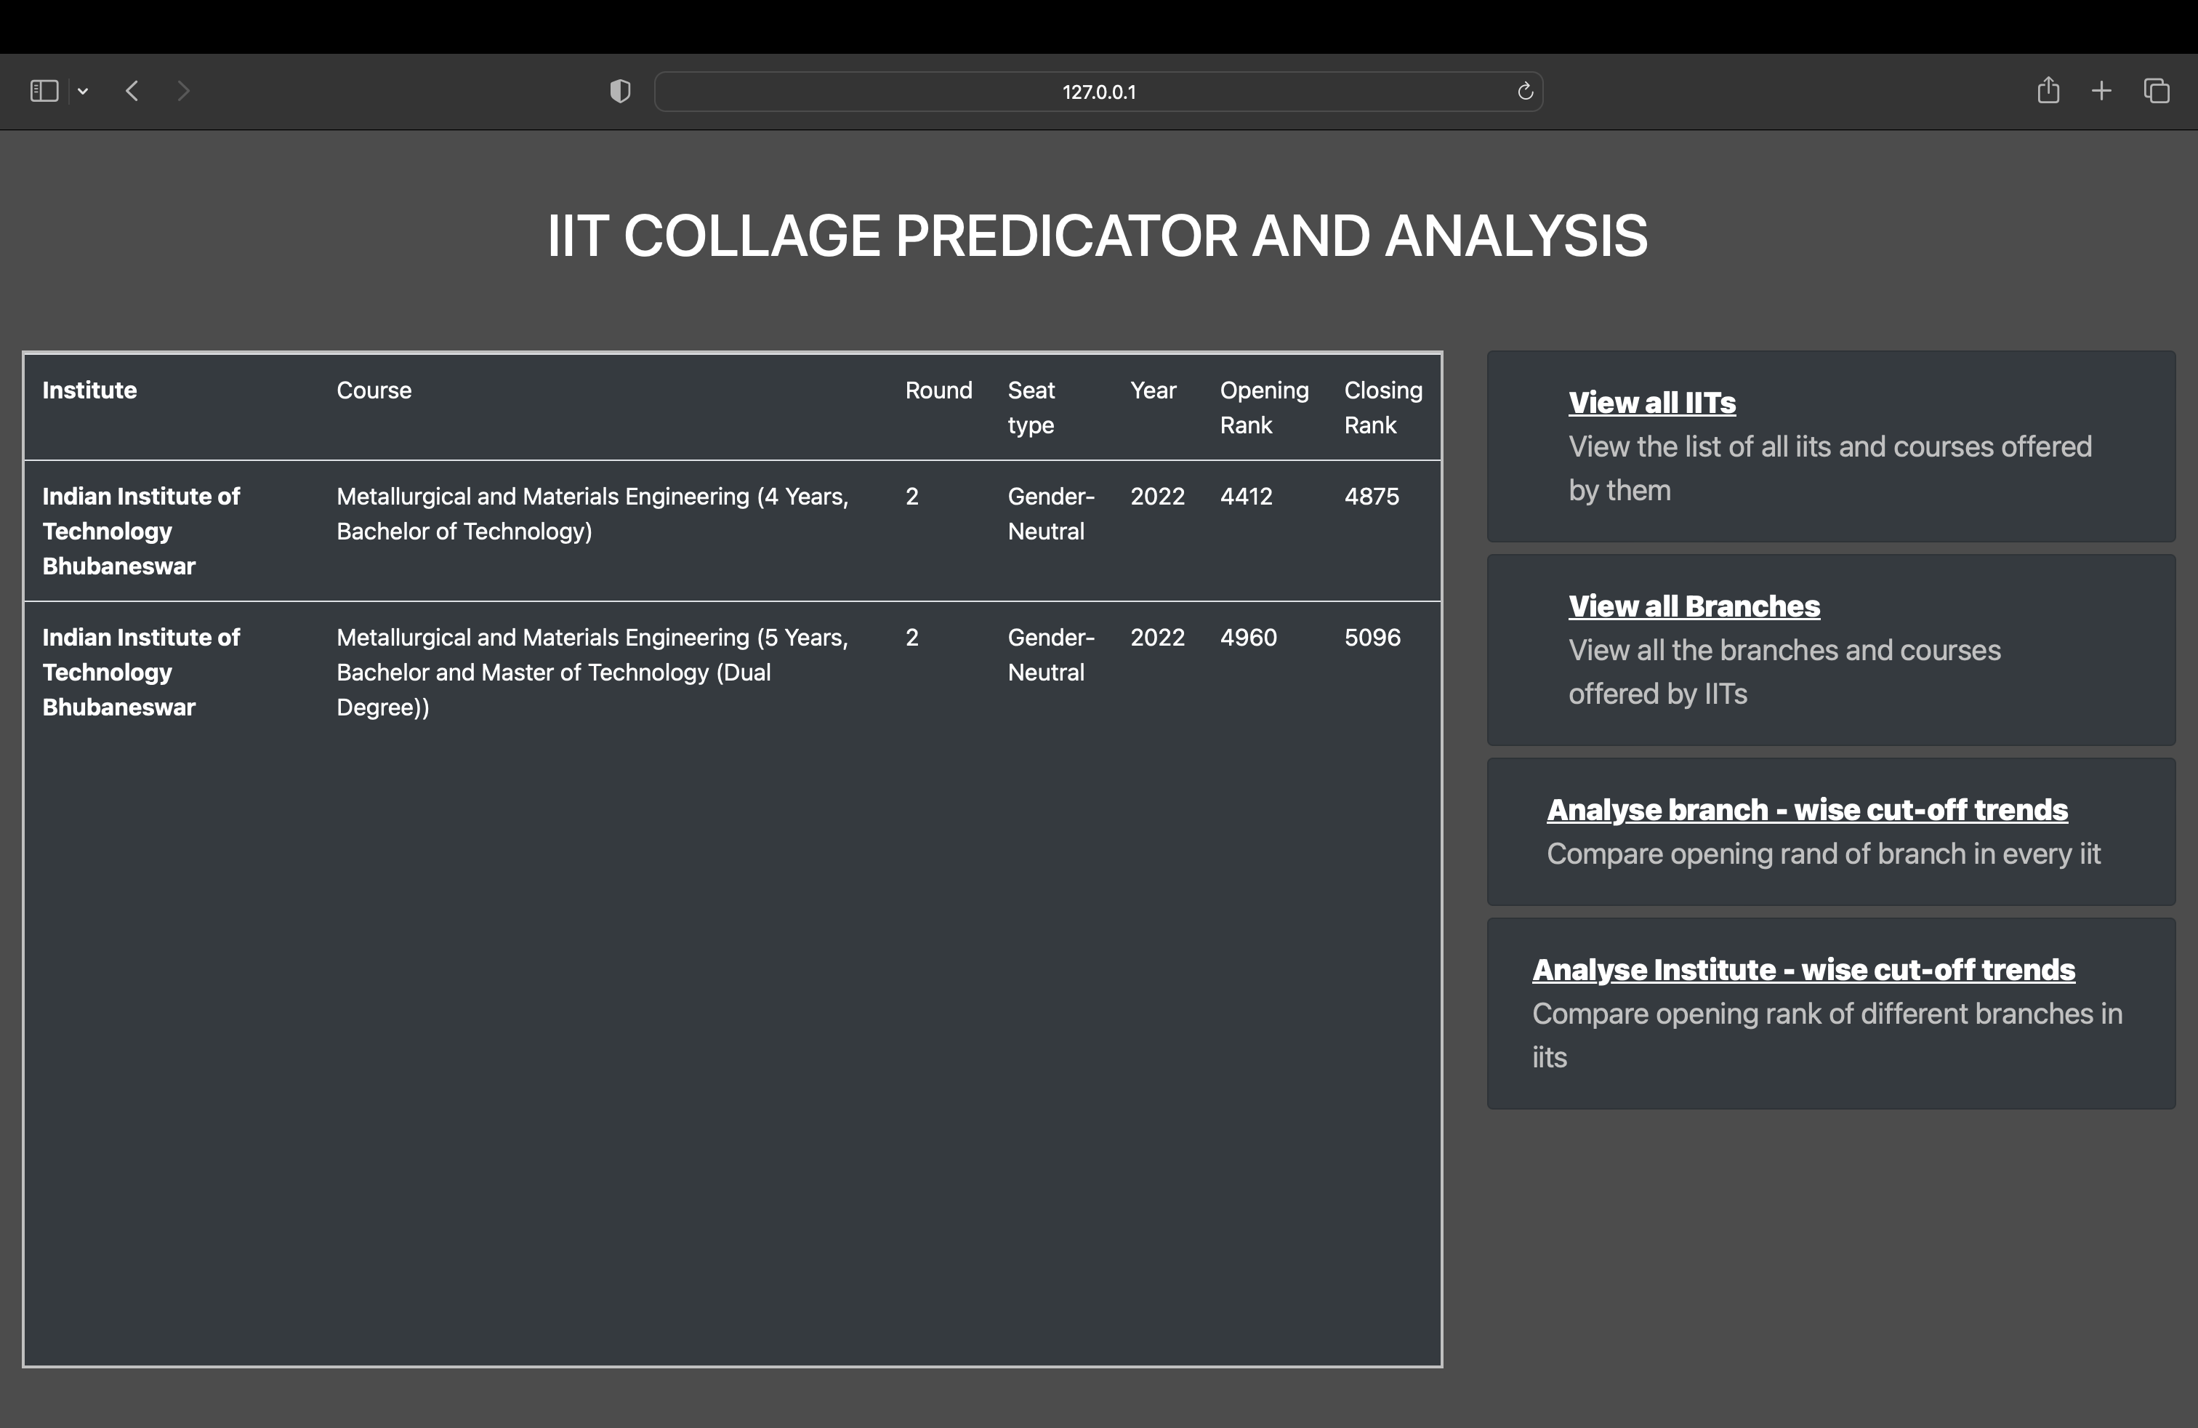Click the Institute column header
The width and height of the screenshot is (2198, 1428).
tap(89, 390)
